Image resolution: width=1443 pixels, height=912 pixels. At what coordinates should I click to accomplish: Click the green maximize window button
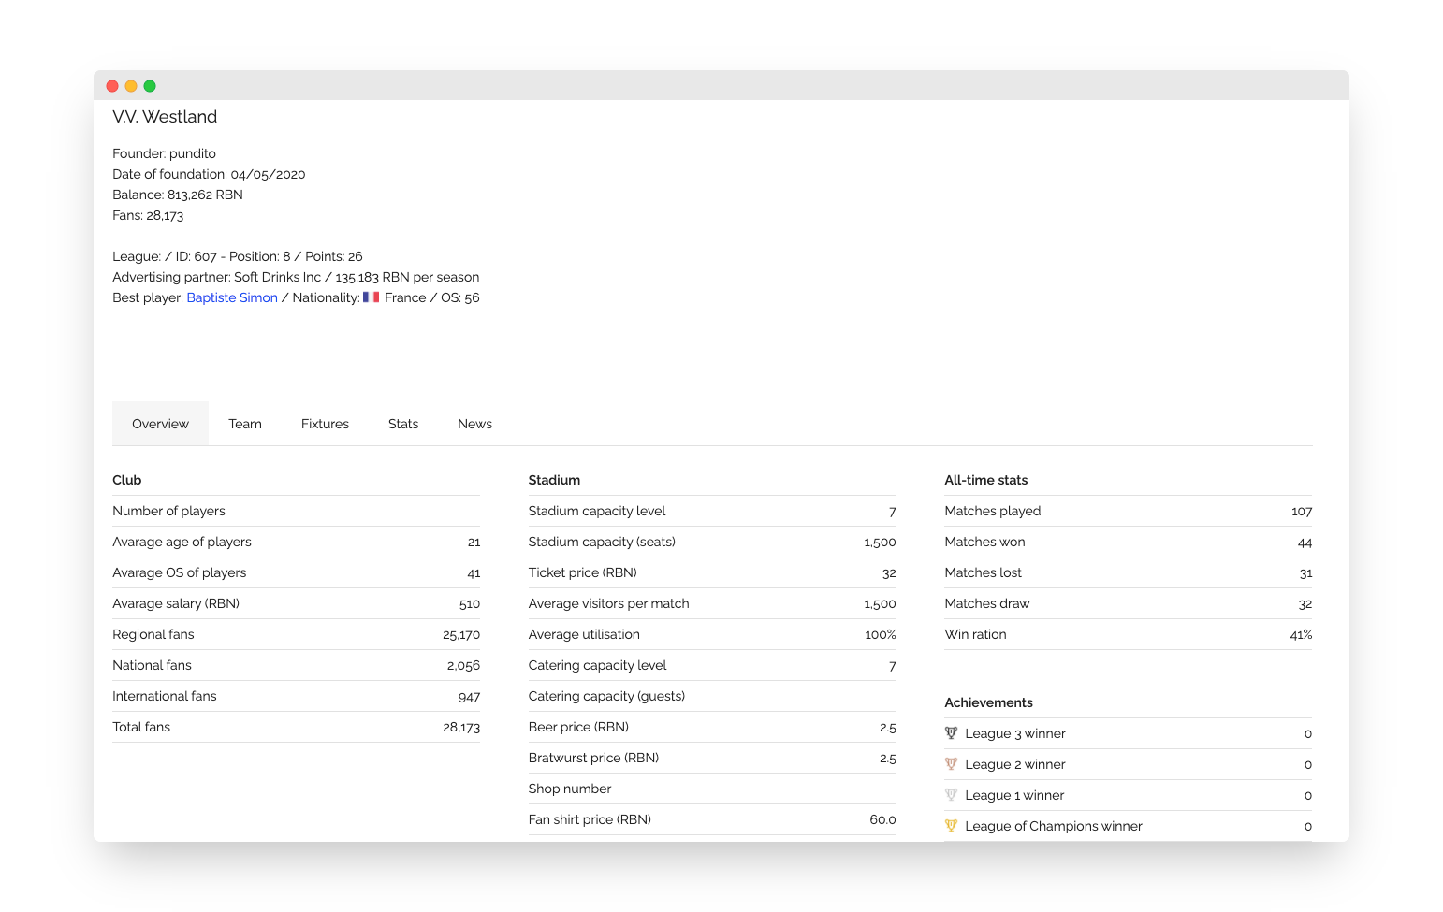click(x=150, y=86)
